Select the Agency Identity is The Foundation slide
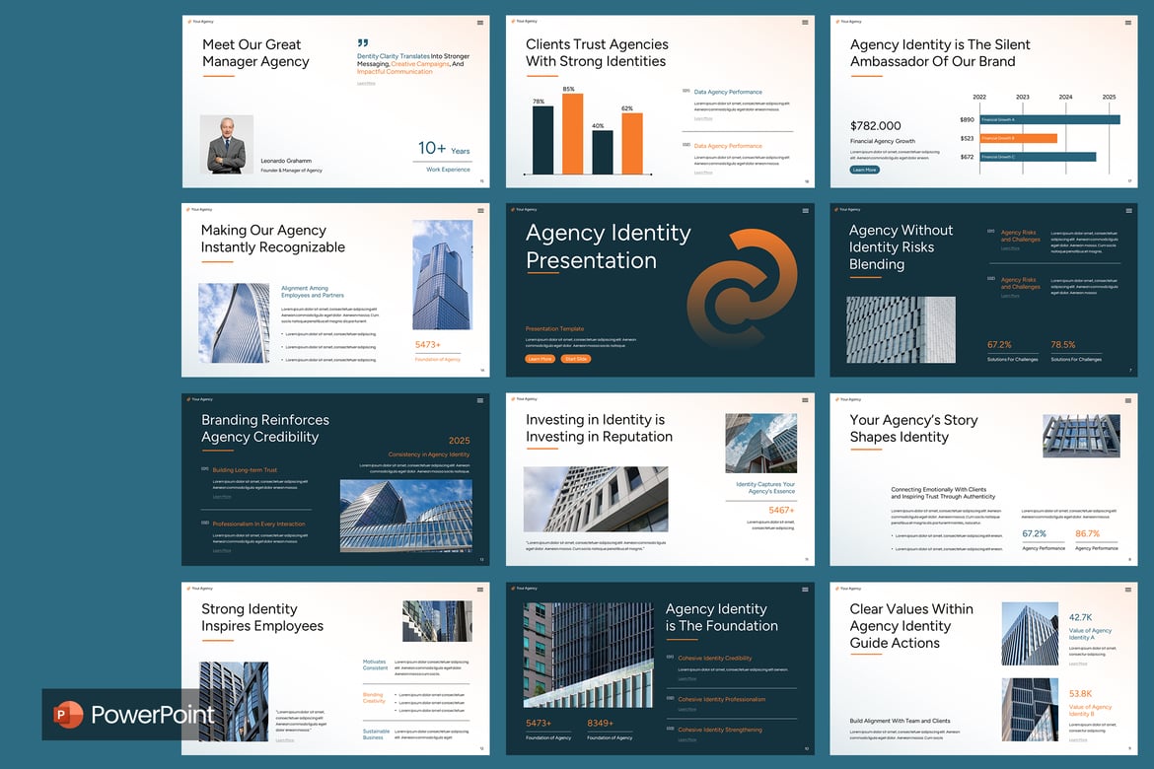This screenshot has height=769, width=1154. coord(660,668)
